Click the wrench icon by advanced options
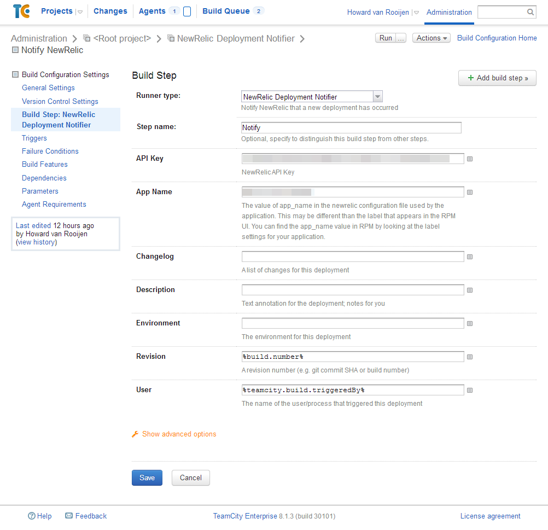Viewport: 548px width, 530px height. pos(135,434)
